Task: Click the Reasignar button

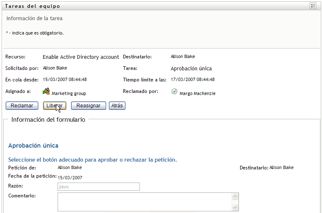Action: [x=88, y=106]
